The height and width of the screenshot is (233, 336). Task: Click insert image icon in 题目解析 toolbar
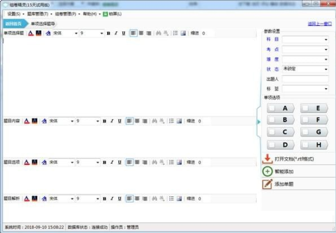coord(180,198)
